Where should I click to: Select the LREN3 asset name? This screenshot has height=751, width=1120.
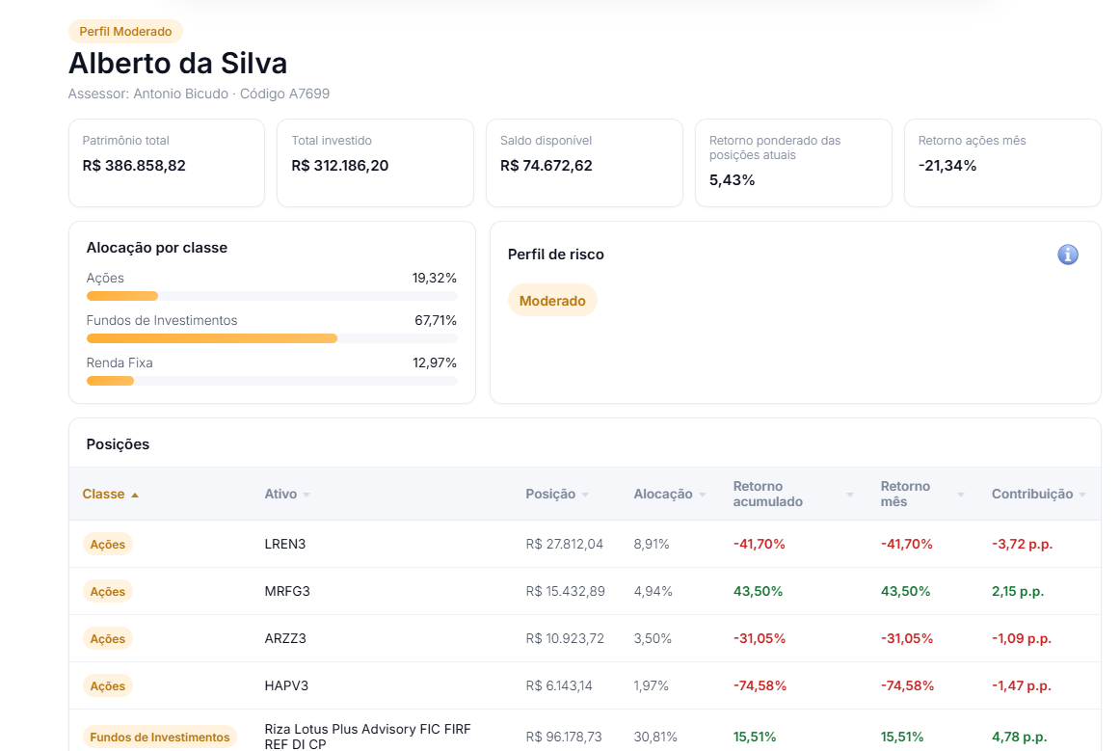pos(285,544)
